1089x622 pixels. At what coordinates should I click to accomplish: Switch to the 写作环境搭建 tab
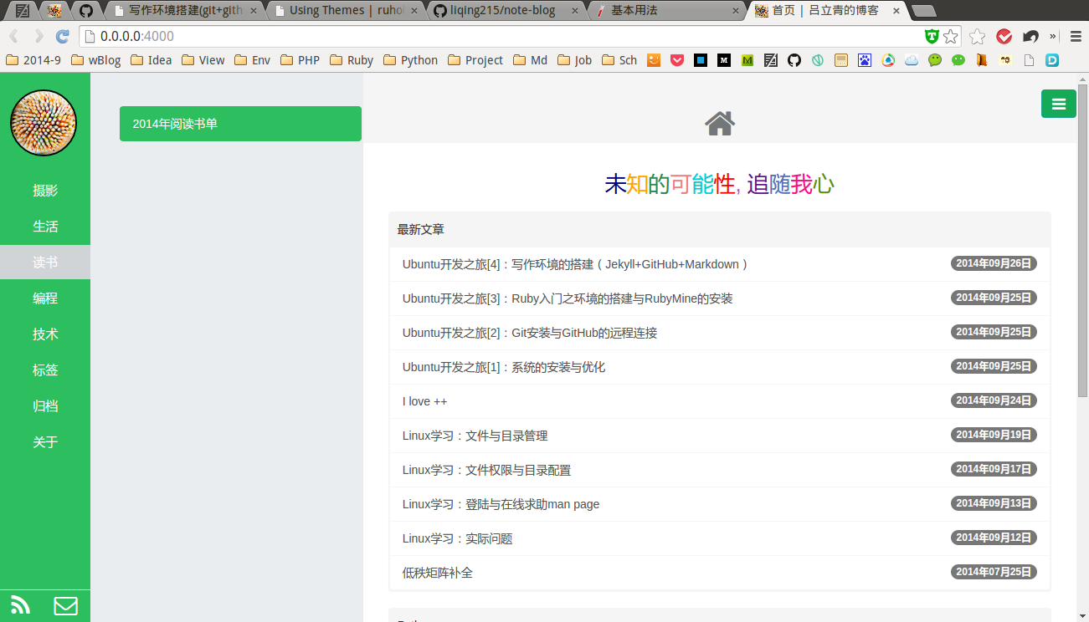[184, 11]
